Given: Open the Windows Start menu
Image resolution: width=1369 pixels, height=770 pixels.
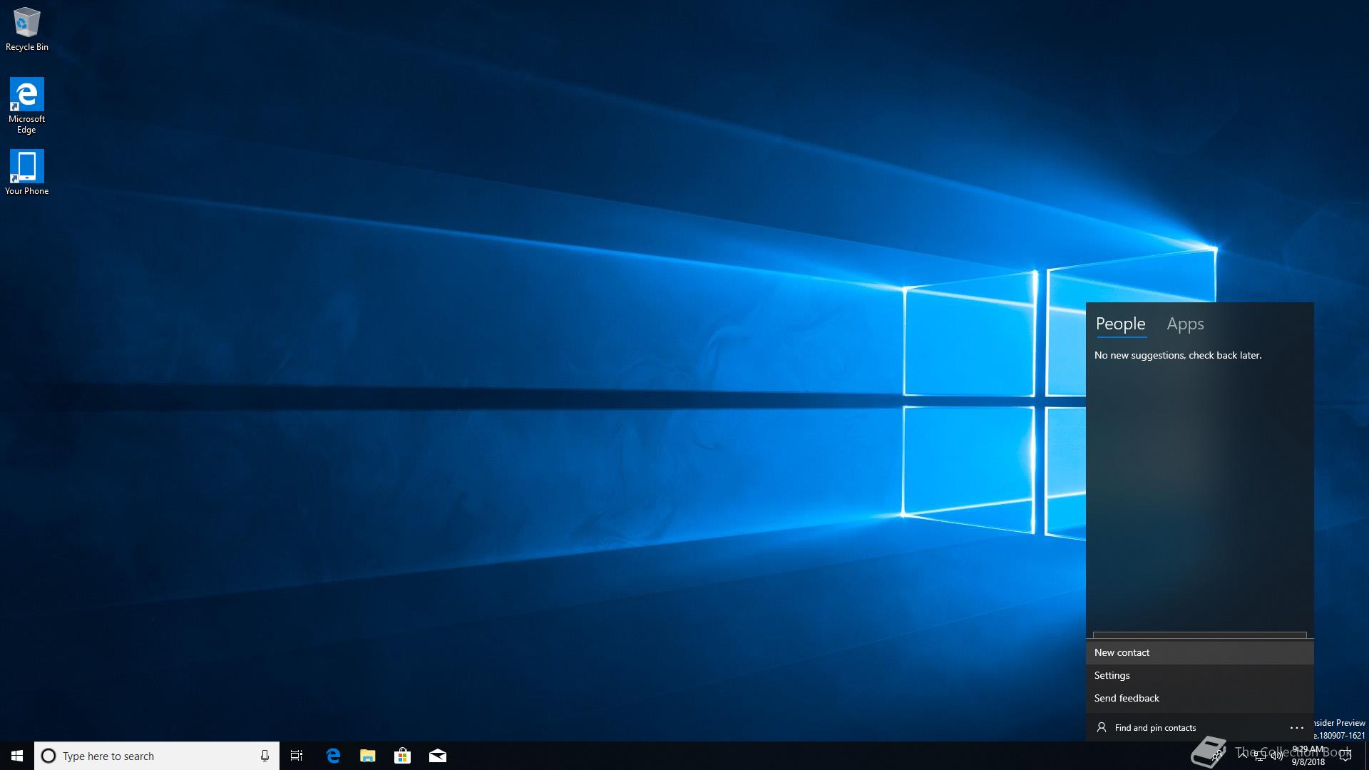Looking at the screenshot, I should point(17,756).
